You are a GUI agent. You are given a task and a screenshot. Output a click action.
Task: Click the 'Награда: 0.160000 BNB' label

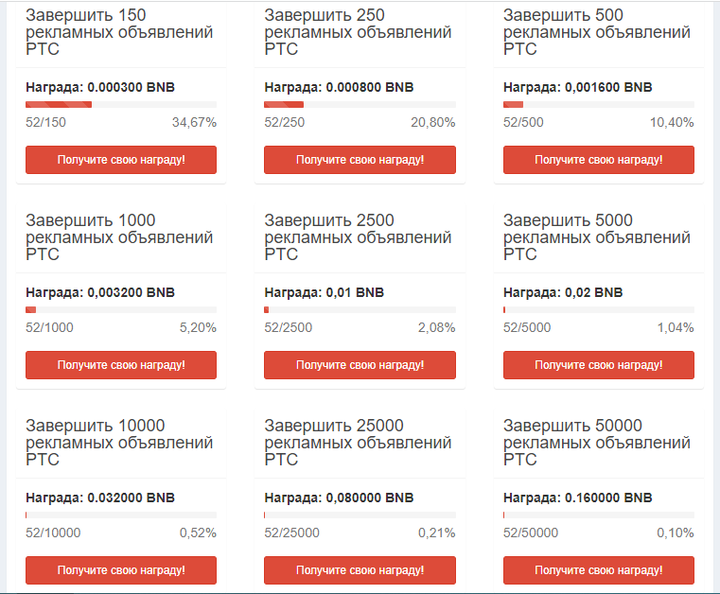click(x=577, y=498)
